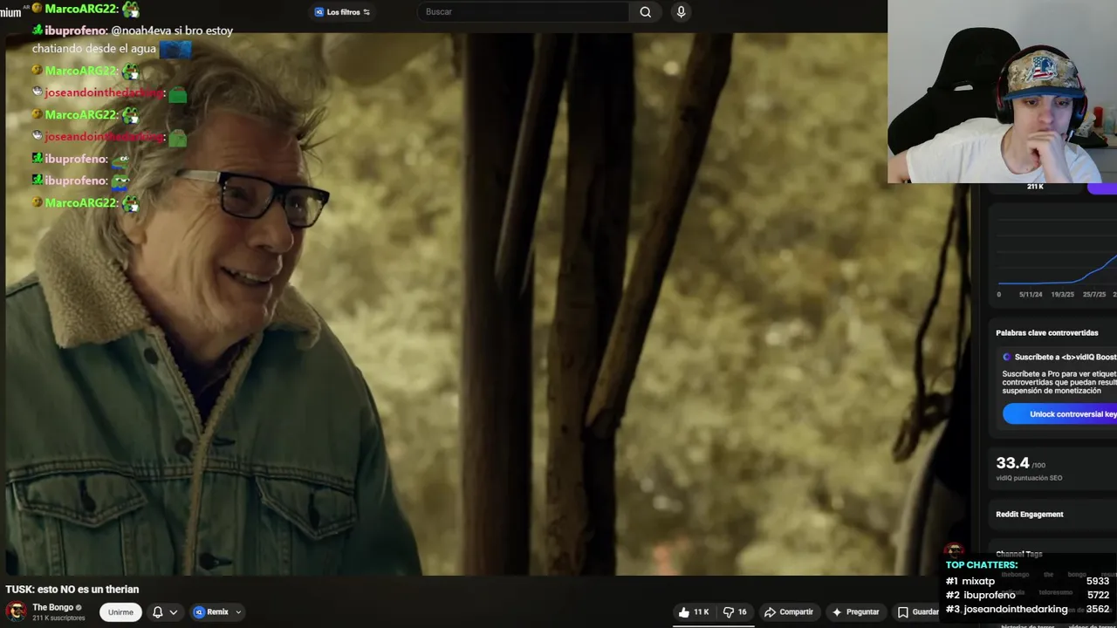The height and width of the screenshot is (628, 1117).
Task: Click Unlock controversial keywords button
Action: [1059, 414]
